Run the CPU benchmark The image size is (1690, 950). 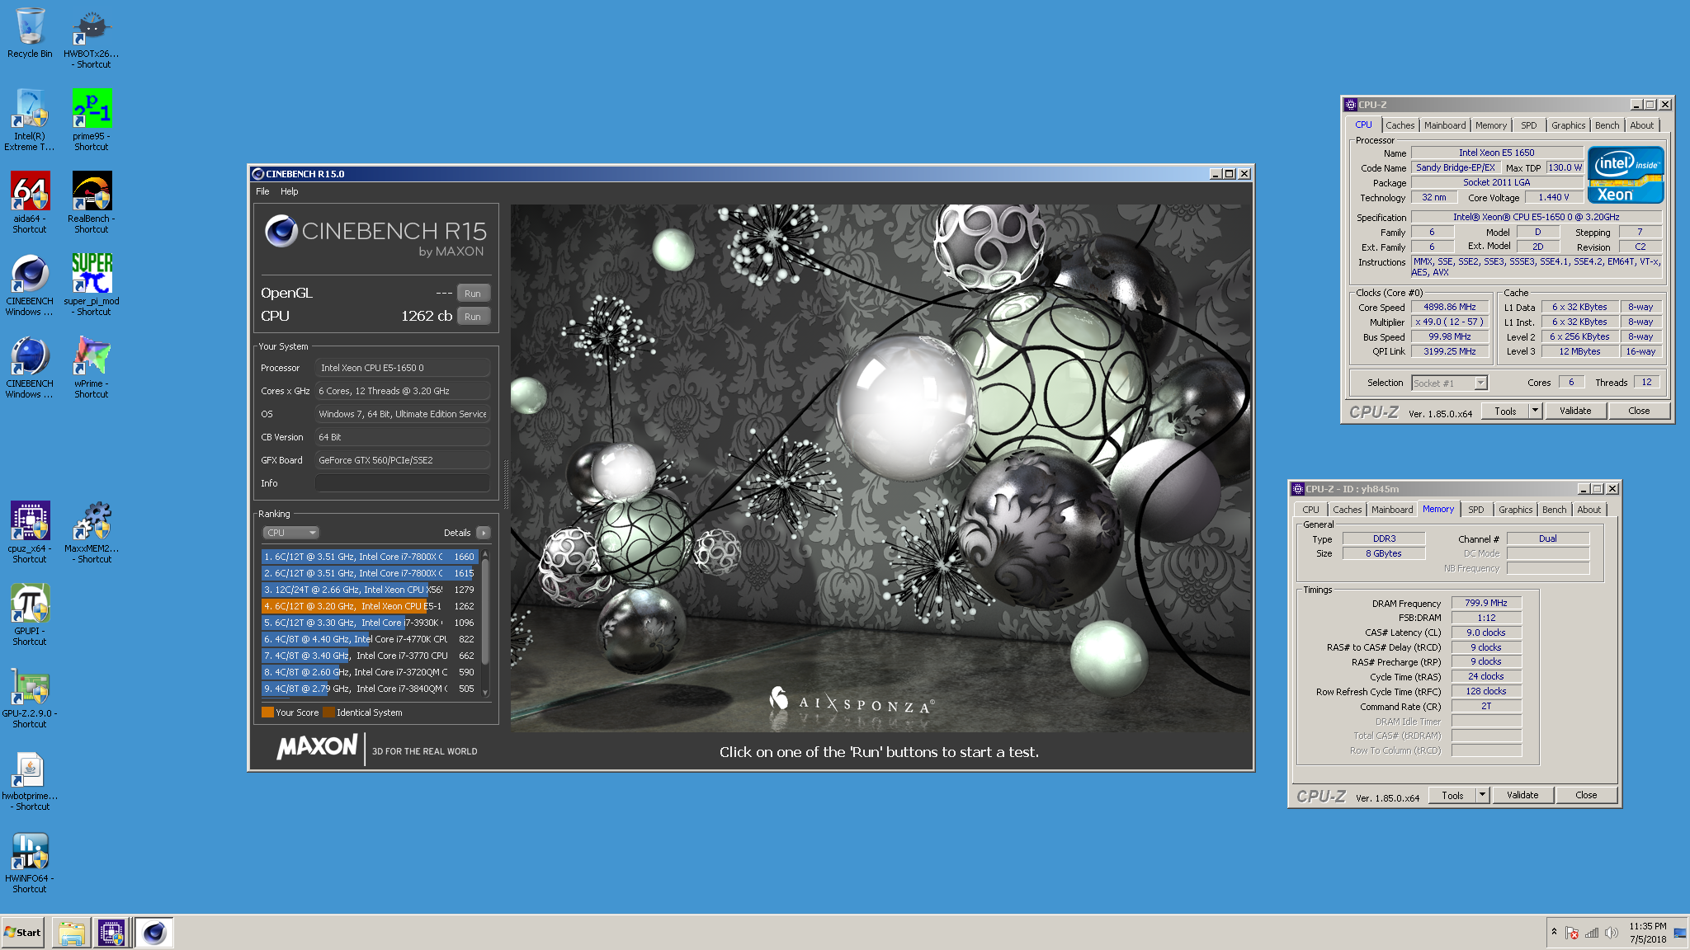(473, 317)
